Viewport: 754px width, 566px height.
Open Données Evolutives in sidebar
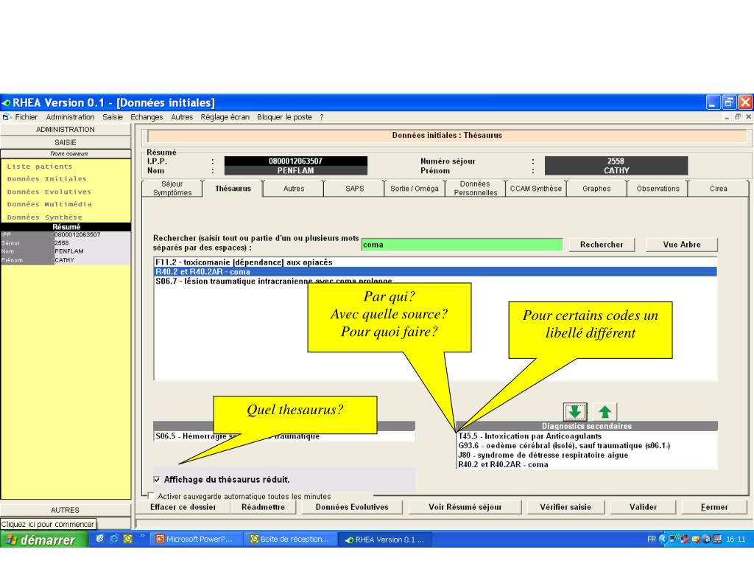[x=49, y=192]
